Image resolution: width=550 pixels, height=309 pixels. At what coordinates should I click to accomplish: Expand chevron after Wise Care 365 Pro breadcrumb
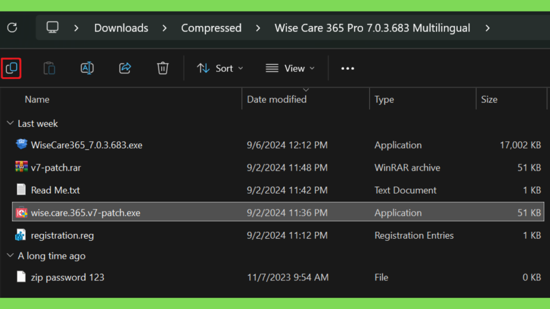(488, 28)
